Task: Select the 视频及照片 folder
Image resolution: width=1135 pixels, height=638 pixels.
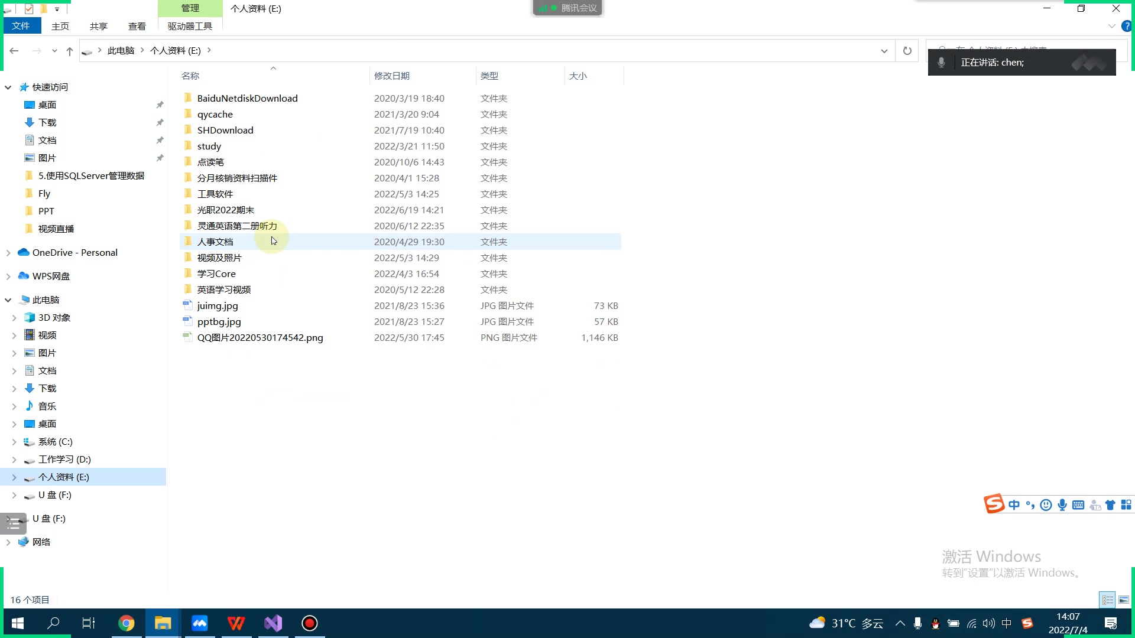Action: tap(219, 258)
